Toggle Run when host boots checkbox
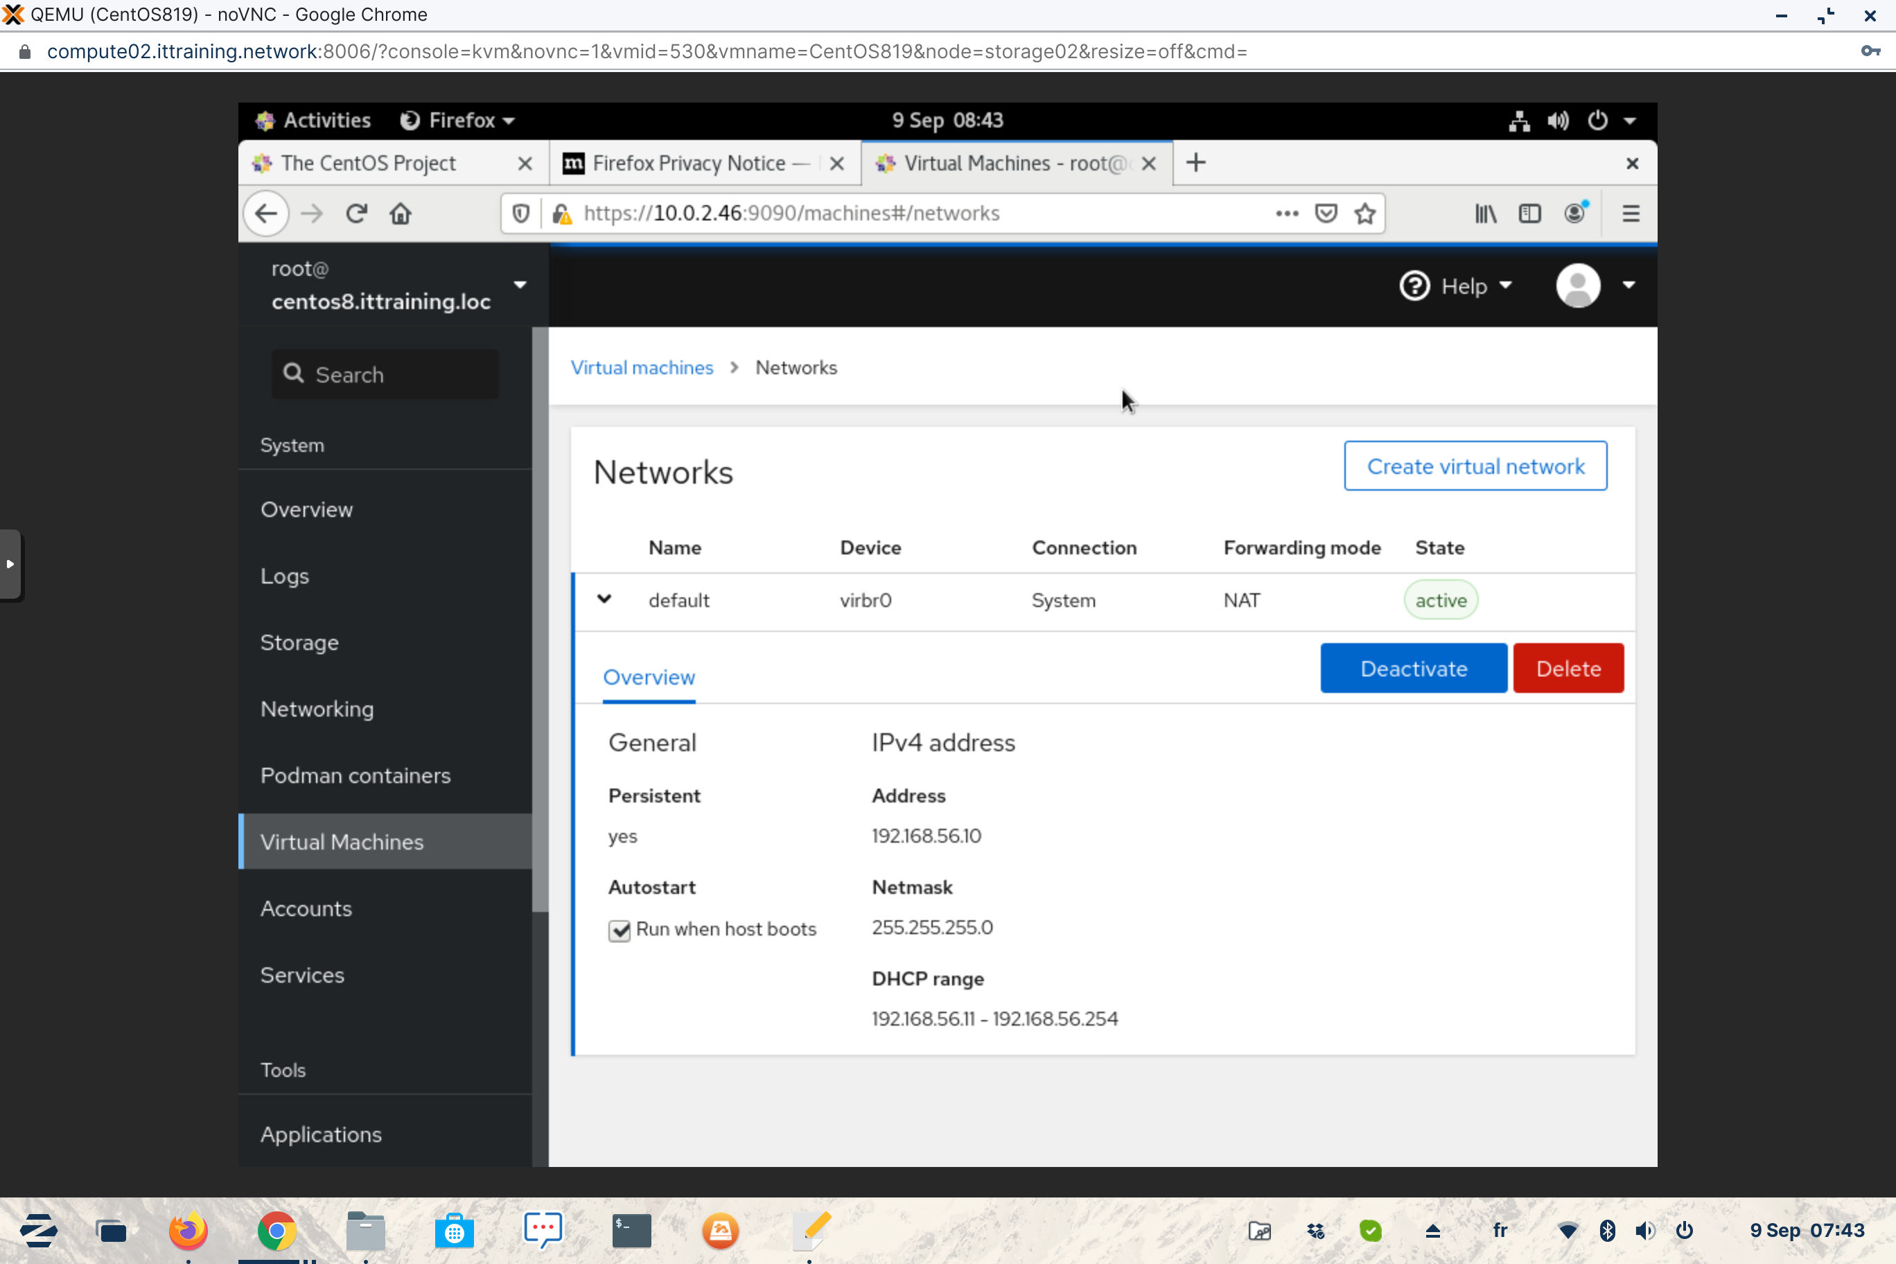Screen dimensions: 1896x1264 (x=619, y=930)
